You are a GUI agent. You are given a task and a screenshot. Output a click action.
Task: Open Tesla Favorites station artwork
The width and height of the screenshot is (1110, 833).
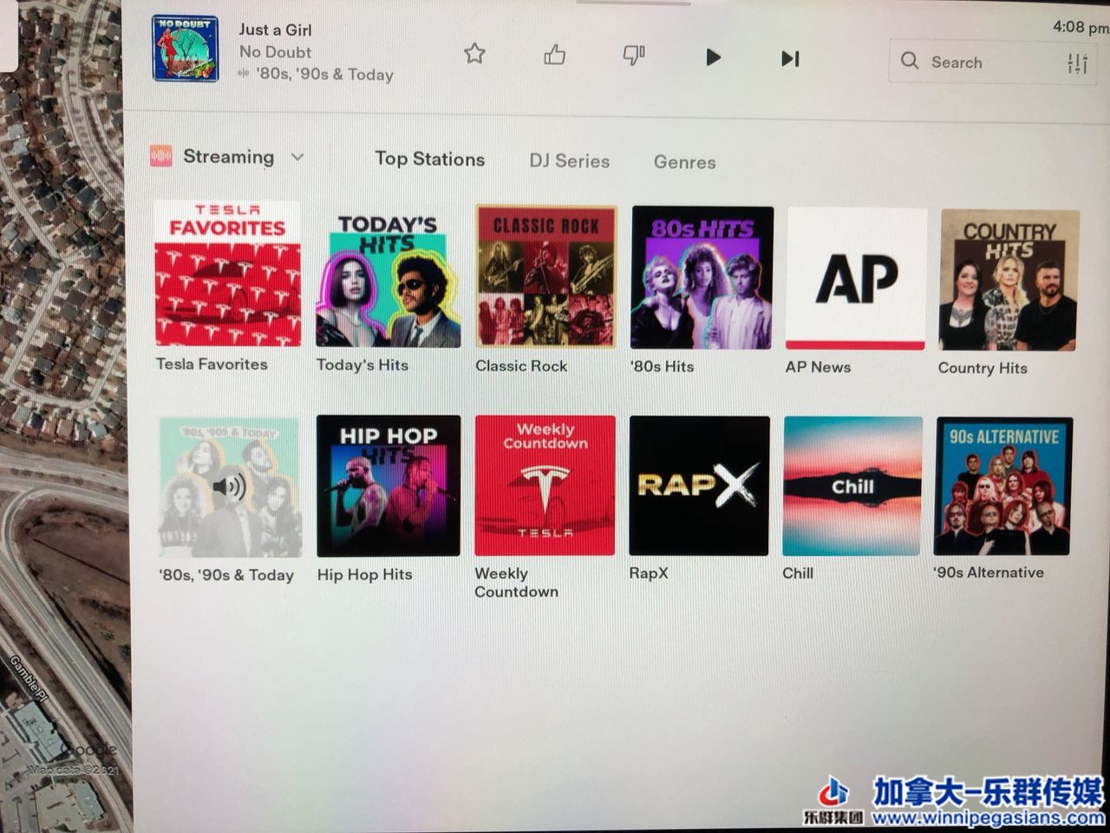pos(228,273)
